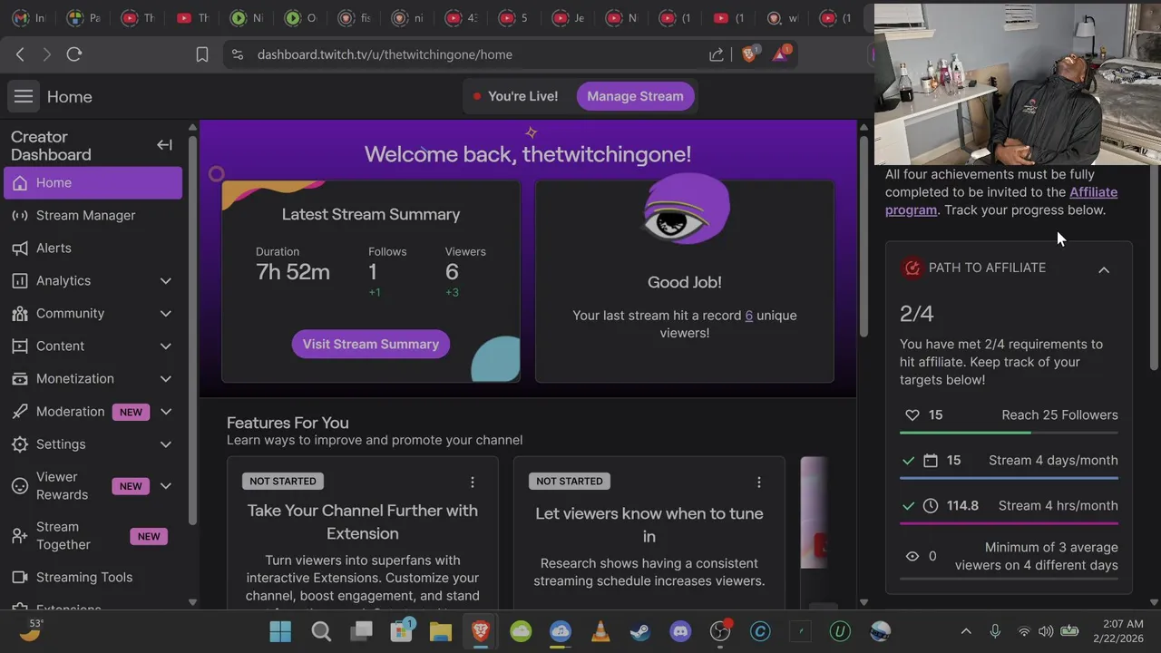1161x653 pixels.
Task: Bookmark this page
Action: (202, 54)
